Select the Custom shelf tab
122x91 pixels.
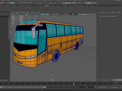click(47, 6)
